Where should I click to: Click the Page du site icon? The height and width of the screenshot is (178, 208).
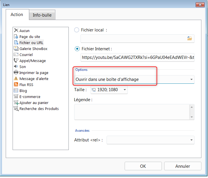pyautogui.click(x=16, y=37)
